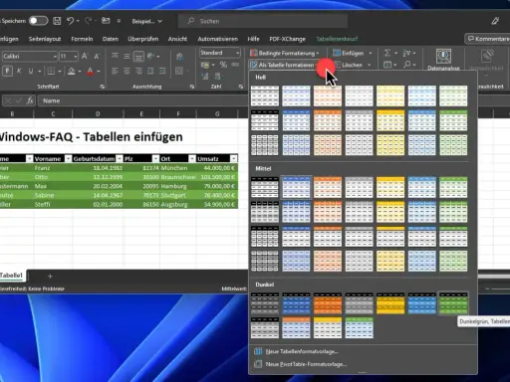The image size is (510, 382).
Task: Click the Find magnifier icon in ribbon
Action: coord(407,65)
